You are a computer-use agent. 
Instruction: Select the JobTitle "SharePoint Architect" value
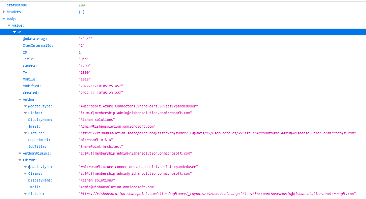tap(101, 146)
